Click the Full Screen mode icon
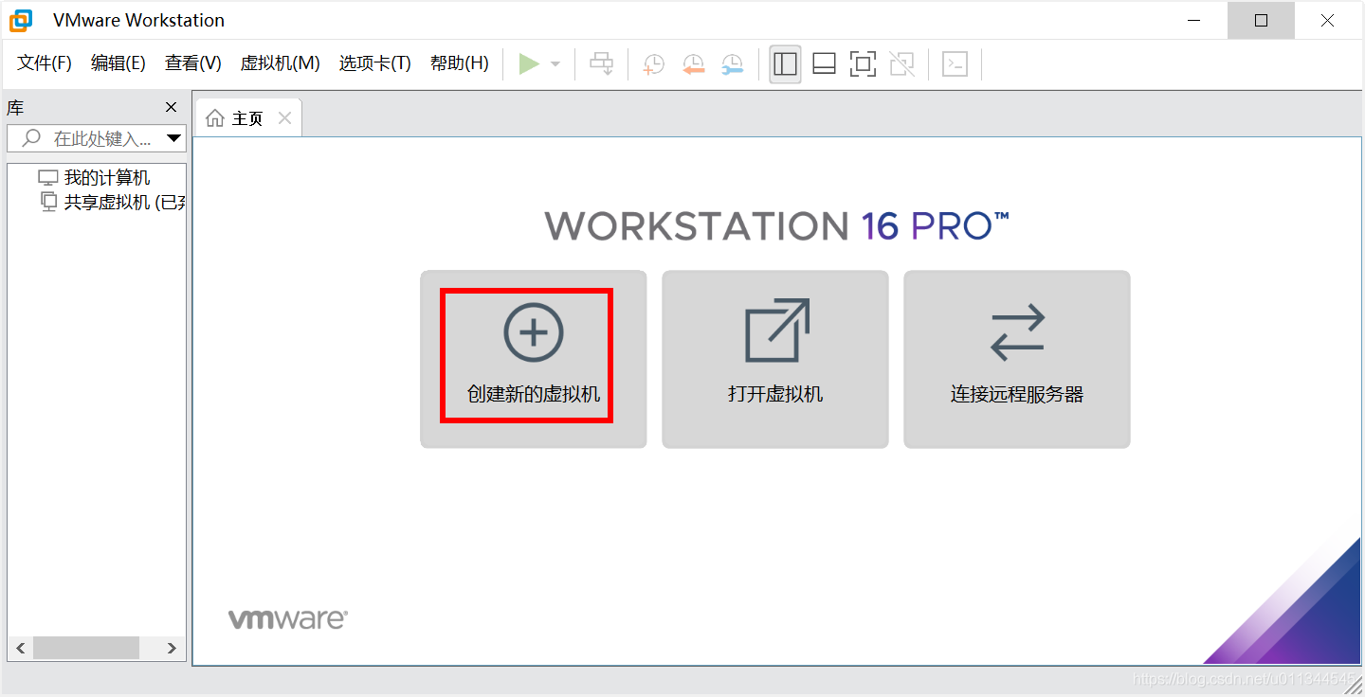The image size is (1365, 697). click(863, 63)
